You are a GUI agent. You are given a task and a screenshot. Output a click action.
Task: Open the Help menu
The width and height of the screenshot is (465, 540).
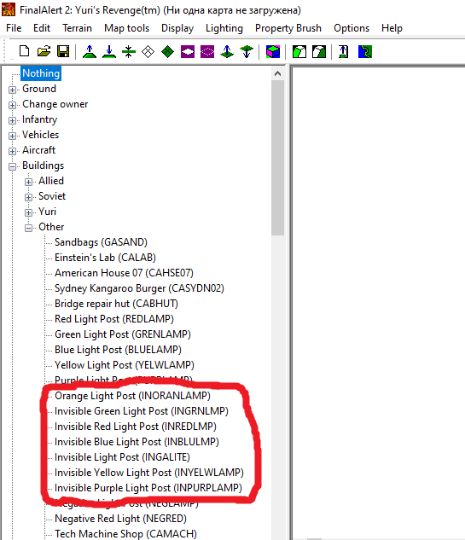392,28
